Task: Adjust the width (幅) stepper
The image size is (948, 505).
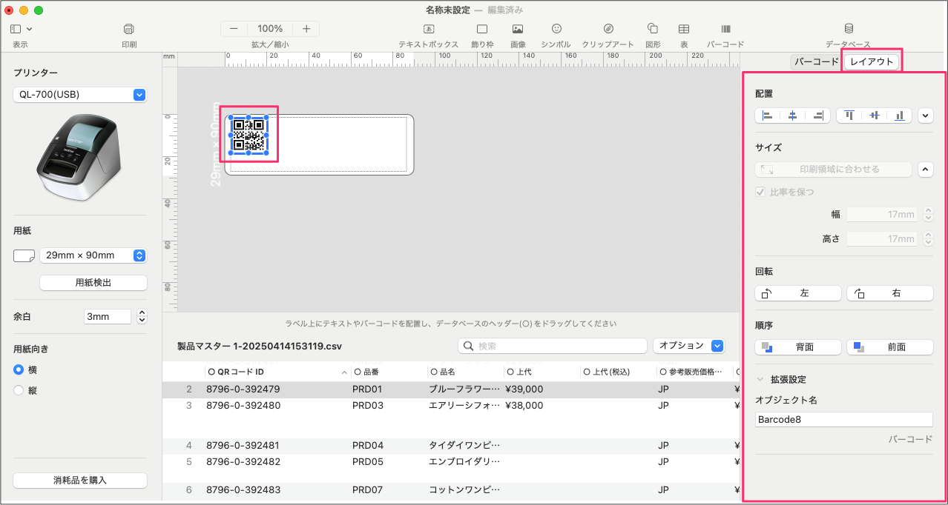Action: tap(927, 215)
